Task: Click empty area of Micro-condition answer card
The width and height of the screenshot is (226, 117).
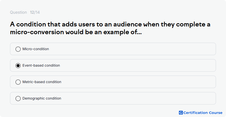Action: (x=130, y=49)
